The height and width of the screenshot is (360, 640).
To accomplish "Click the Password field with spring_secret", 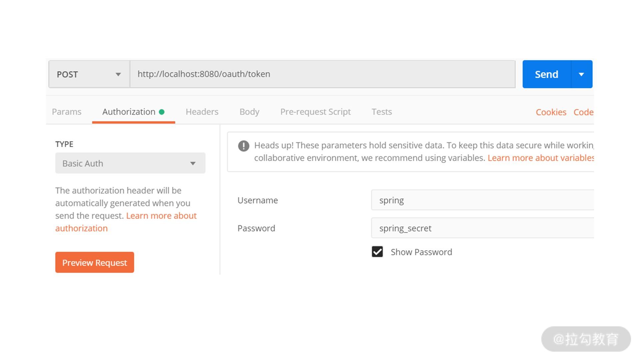I will tap(482, 228).
